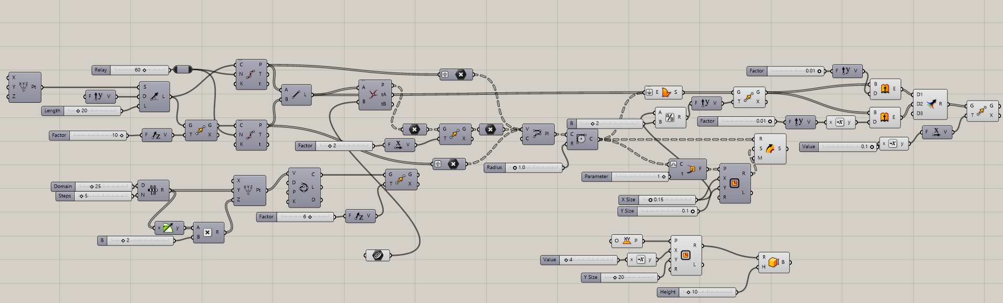Screen dimensions: 1003x303
Task: Select the Merge component with D1 D2 D3
Action: pos(931,104)
